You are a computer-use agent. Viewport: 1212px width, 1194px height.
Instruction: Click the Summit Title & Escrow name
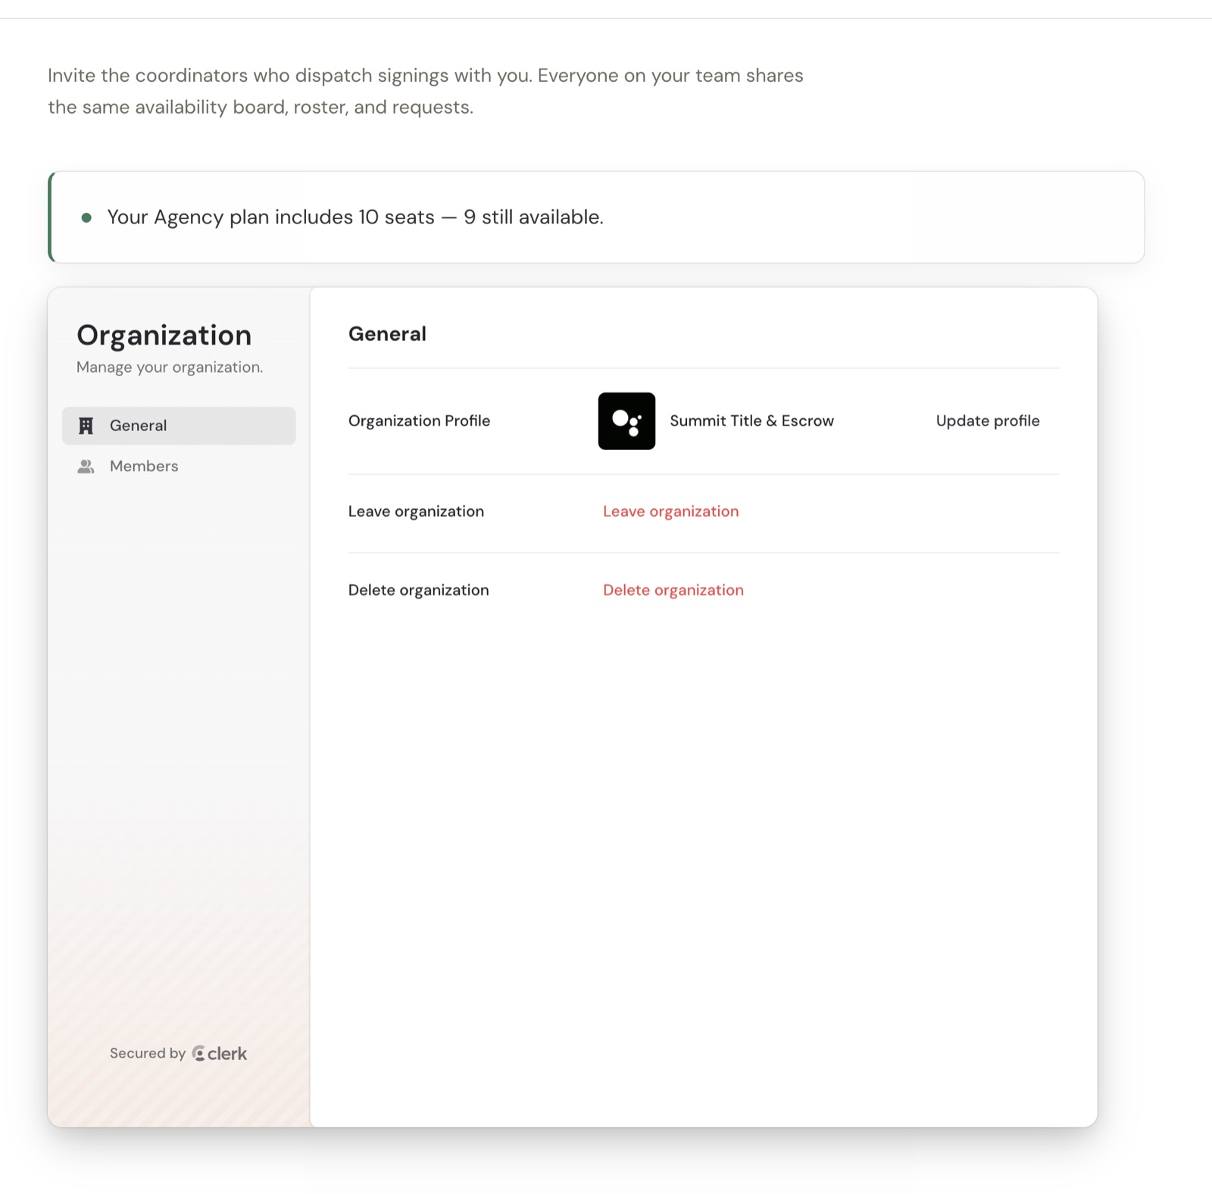click(751, 421)
